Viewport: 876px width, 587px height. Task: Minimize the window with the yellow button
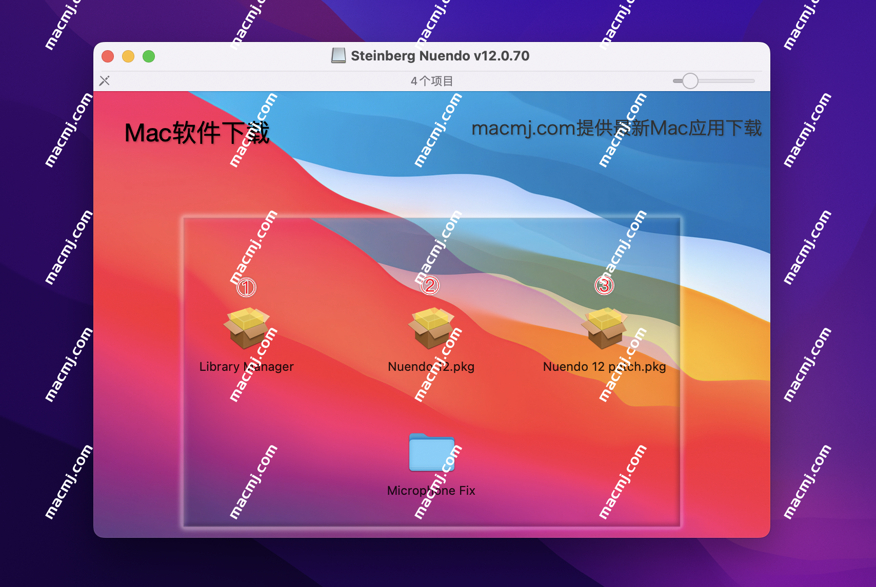pyautogui.click(x=128, y=56)
